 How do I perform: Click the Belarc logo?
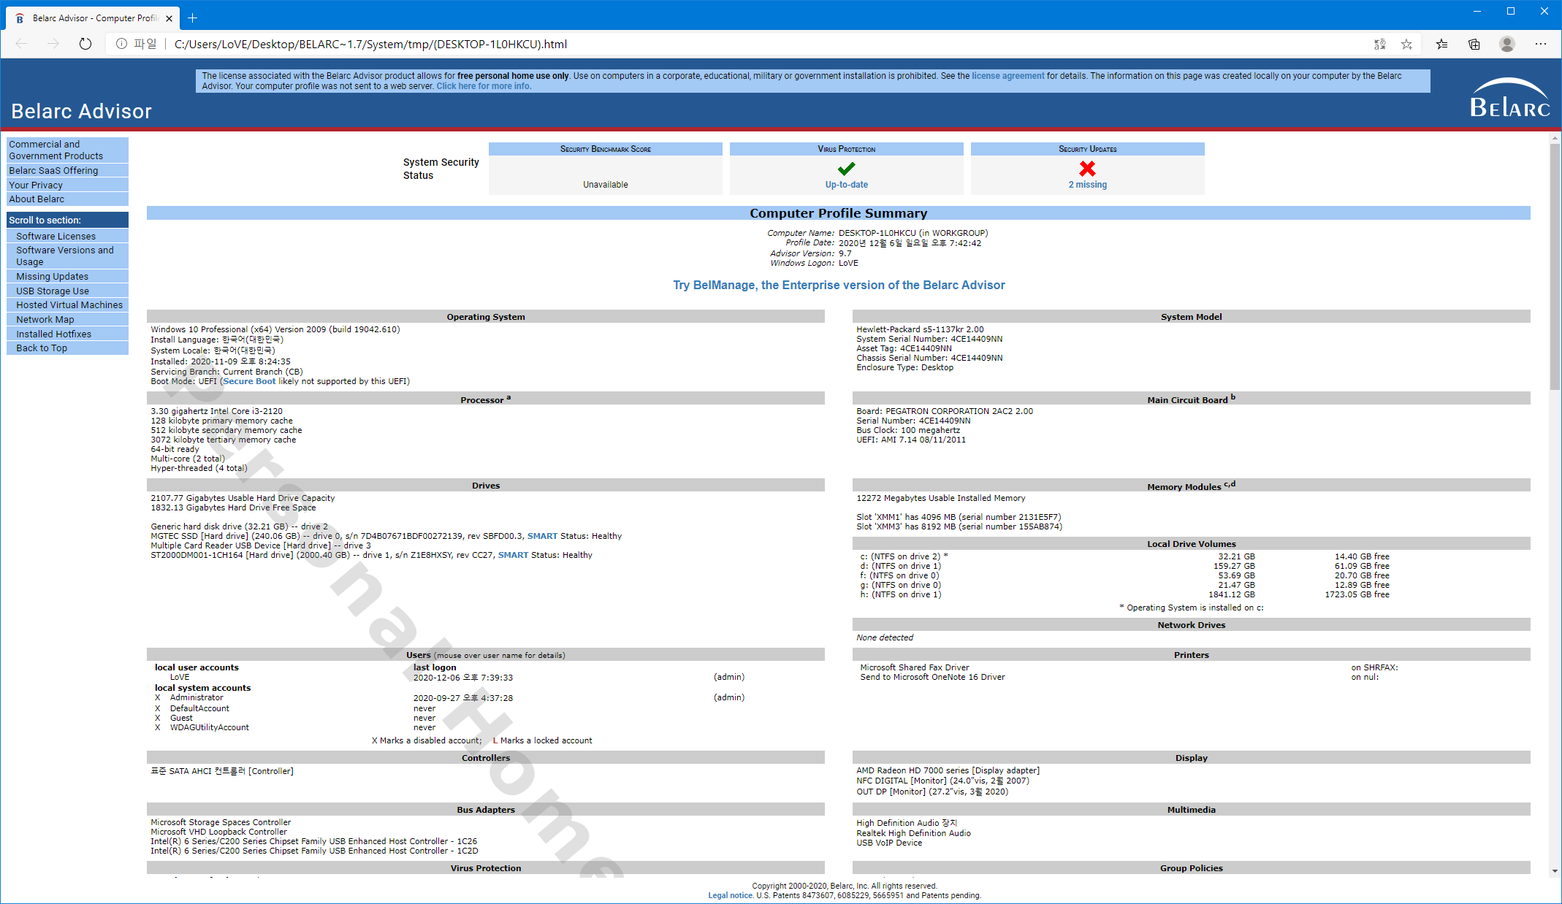(x=1509, y=99)
